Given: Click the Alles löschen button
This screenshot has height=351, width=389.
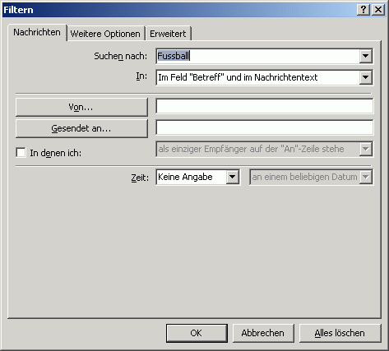Looking at the screenshot, I should tap(340, 333).
